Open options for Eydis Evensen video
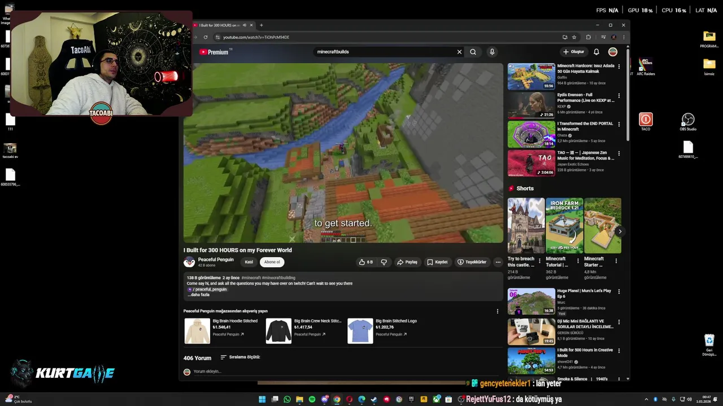723x406 pixels. tap(619, 95)
